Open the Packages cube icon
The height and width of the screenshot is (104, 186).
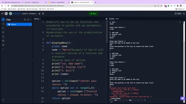click(3, 32)
